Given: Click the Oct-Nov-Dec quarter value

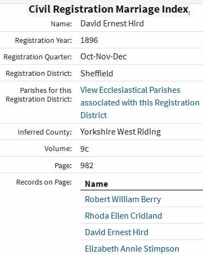Looking at the screenshot, I should (x=103, y=57).
